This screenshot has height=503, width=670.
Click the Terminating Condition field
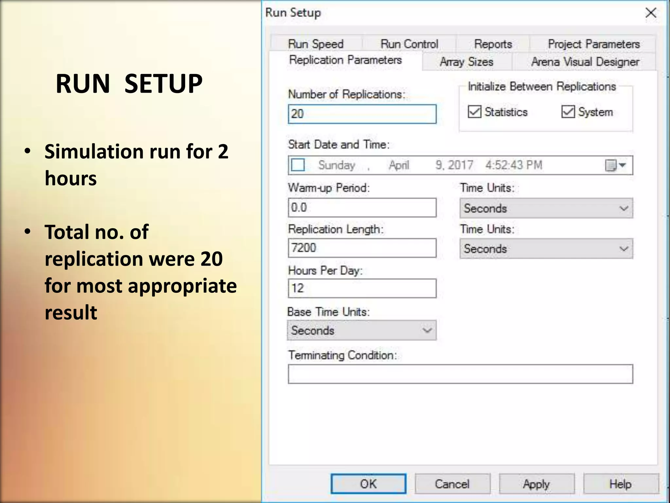461,374
